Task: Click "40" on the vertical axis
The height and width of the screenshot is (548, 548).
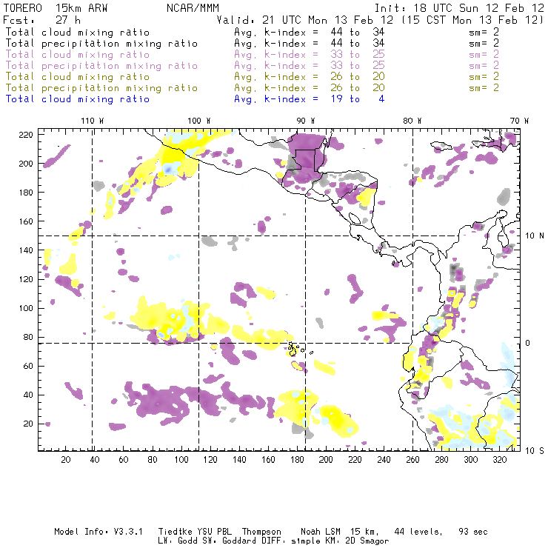Action: click(28, 395)
